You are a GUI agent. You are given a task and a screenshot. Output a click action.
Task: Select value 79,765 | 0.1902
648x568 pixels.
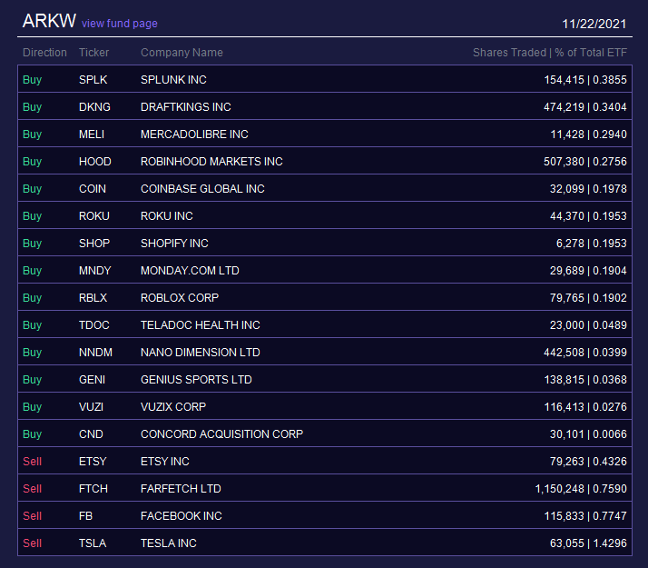click(x=588, y=298)
